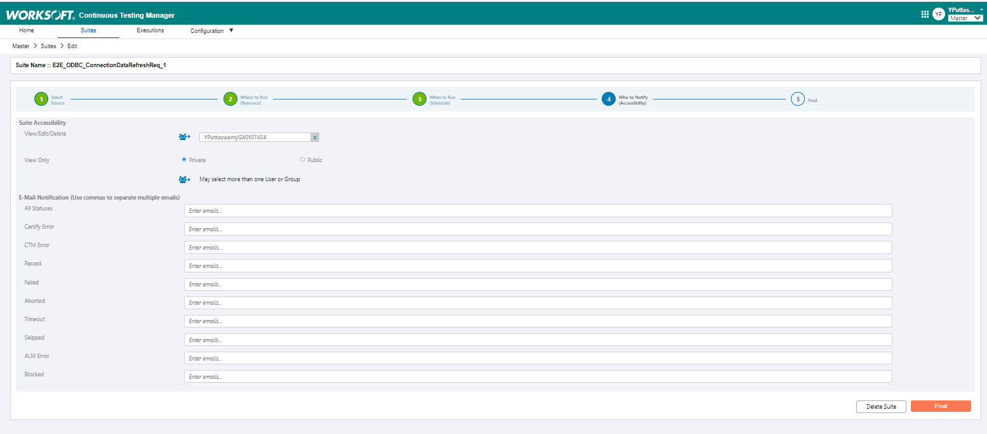This screenshot has width=987, height=434.
Task: Jump to step 2 Where to Run circle
Action: tap(230, 99)
